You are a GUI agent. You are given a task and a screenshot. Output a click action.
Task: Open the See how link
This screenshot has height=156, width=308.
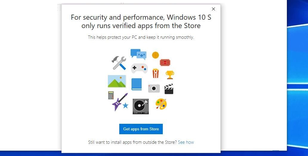pyautogui.click(x=186, y=142)
